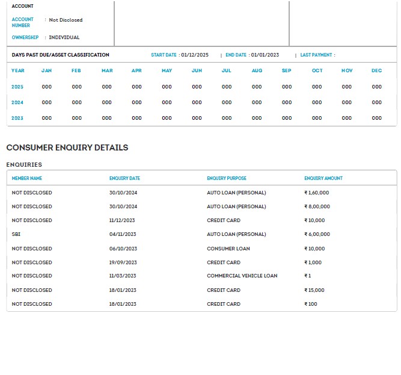401x375 pixels.
Task: Click the Enquiry Amount column header
Action: [323, 178]
